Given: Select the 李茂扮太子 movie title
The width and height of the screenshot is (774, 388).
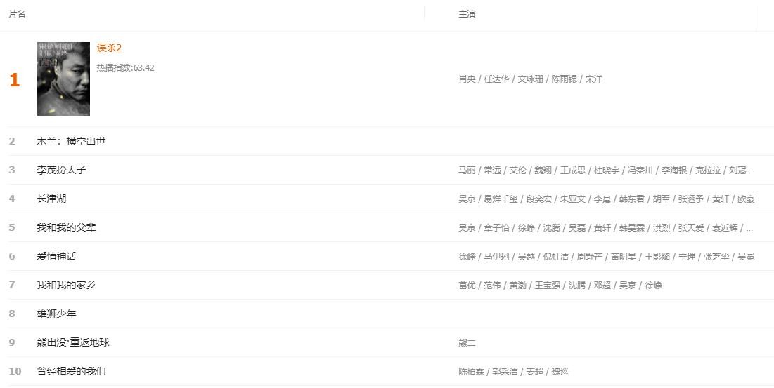Looking at the screenshot, I should click(x=61, y=170).
